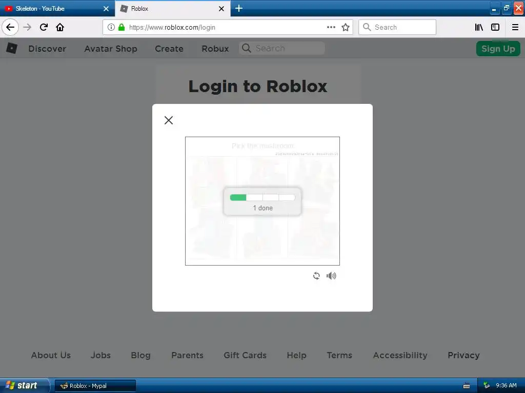Select the Roblox - Mypal taskbar button

click(95, 386)
